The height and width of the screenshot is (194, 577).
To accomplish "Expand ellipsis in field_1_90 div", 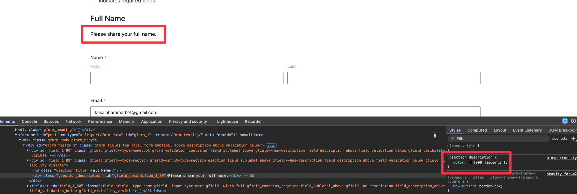I will pyautogui.click(x=54, y=155).
